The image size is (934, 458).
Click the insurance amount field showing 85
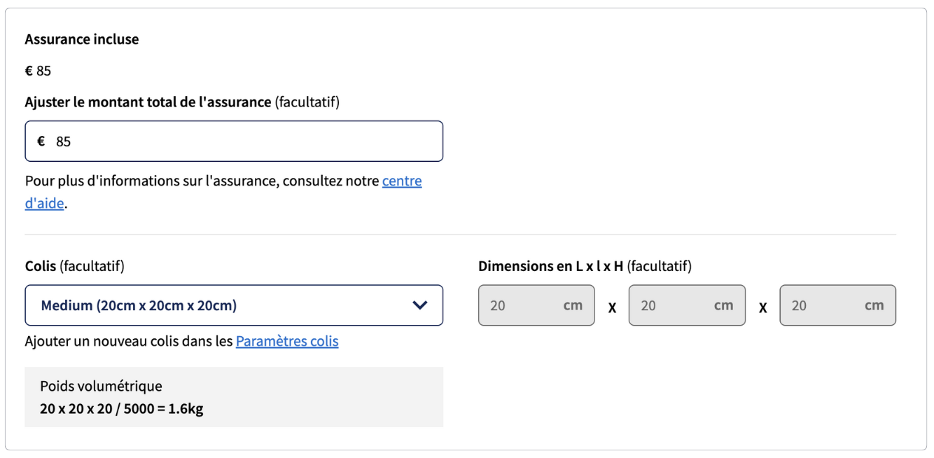[x=234, y=141]
